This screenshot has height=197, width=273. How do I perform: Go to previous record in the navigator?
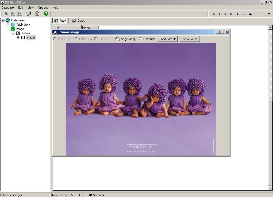(219, 14)
